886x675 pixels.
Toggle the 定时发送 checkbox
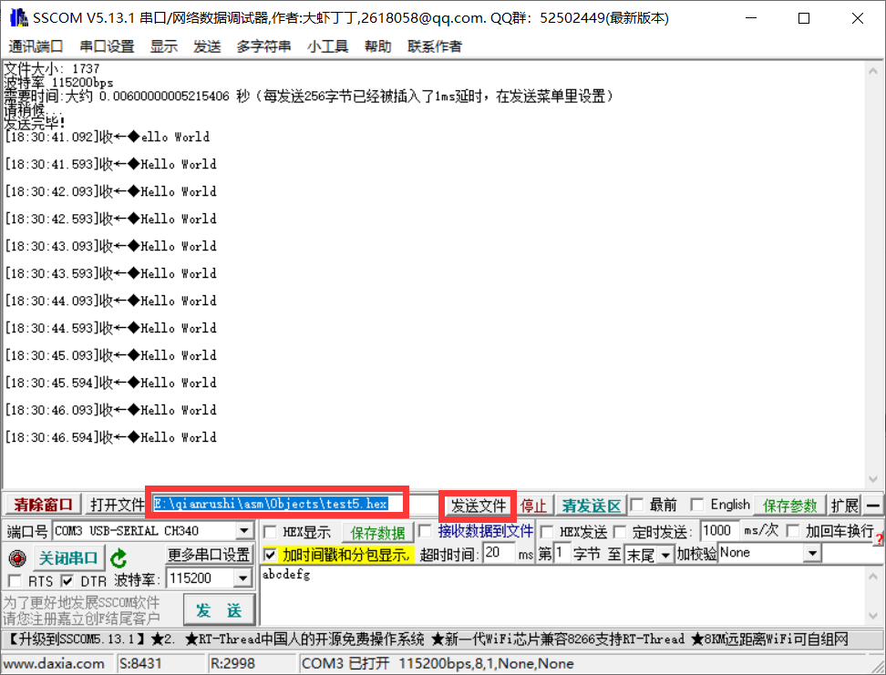[620, 531]
